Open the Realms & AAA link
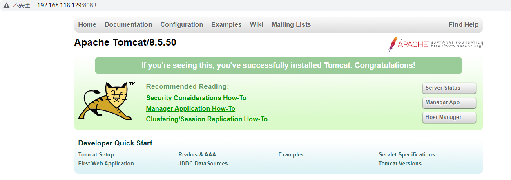 (x=197, y=155)
